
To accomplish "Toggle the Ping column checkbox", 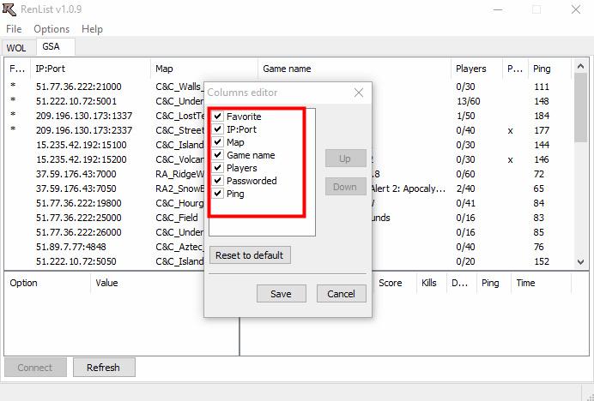I will pyautogui.click(x=218, y=194).
